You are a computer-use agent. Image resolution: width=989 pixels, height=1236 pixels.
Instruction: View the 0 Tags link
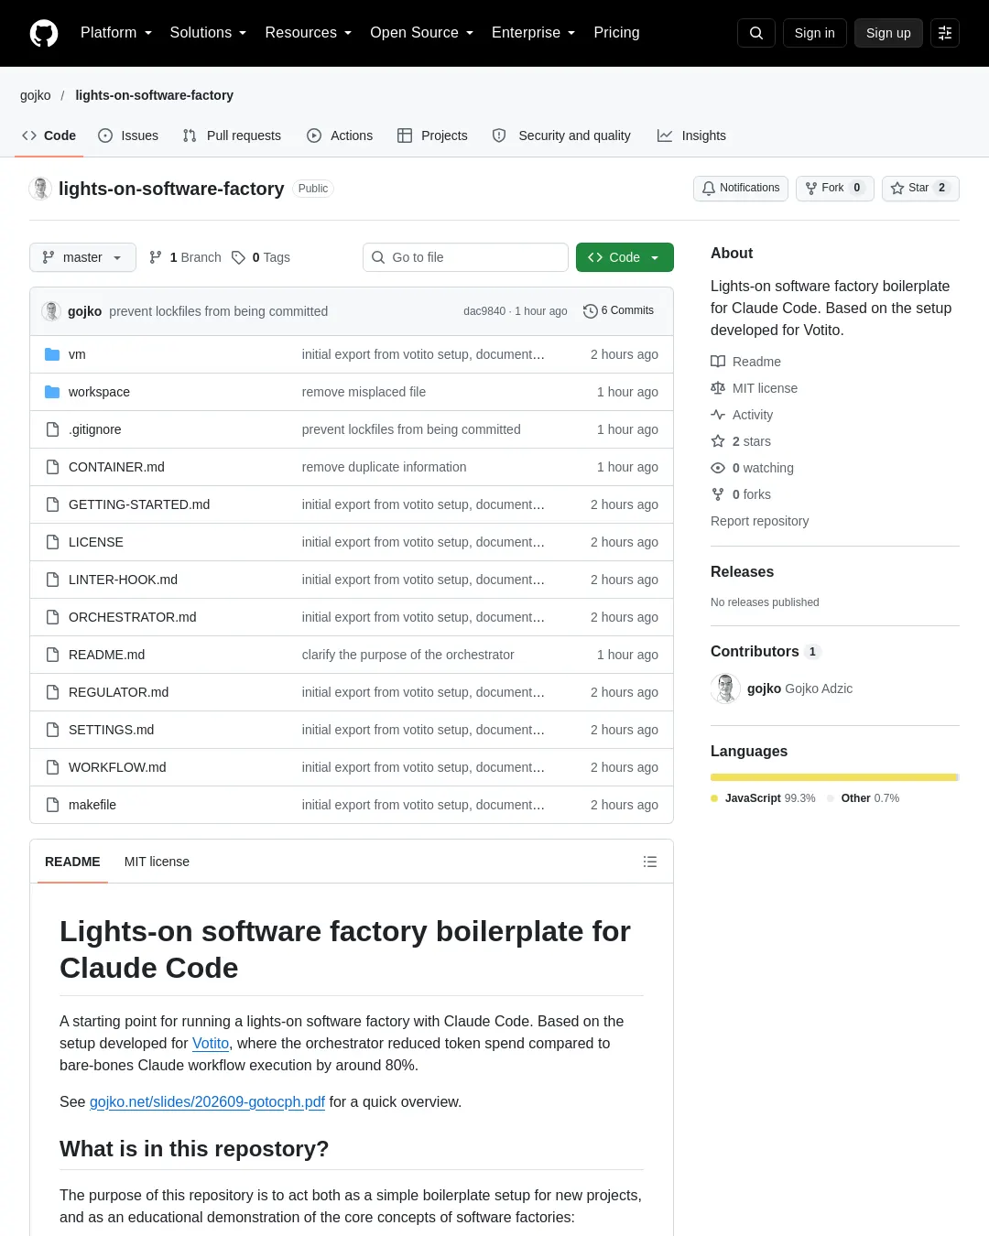coord(261,257)
